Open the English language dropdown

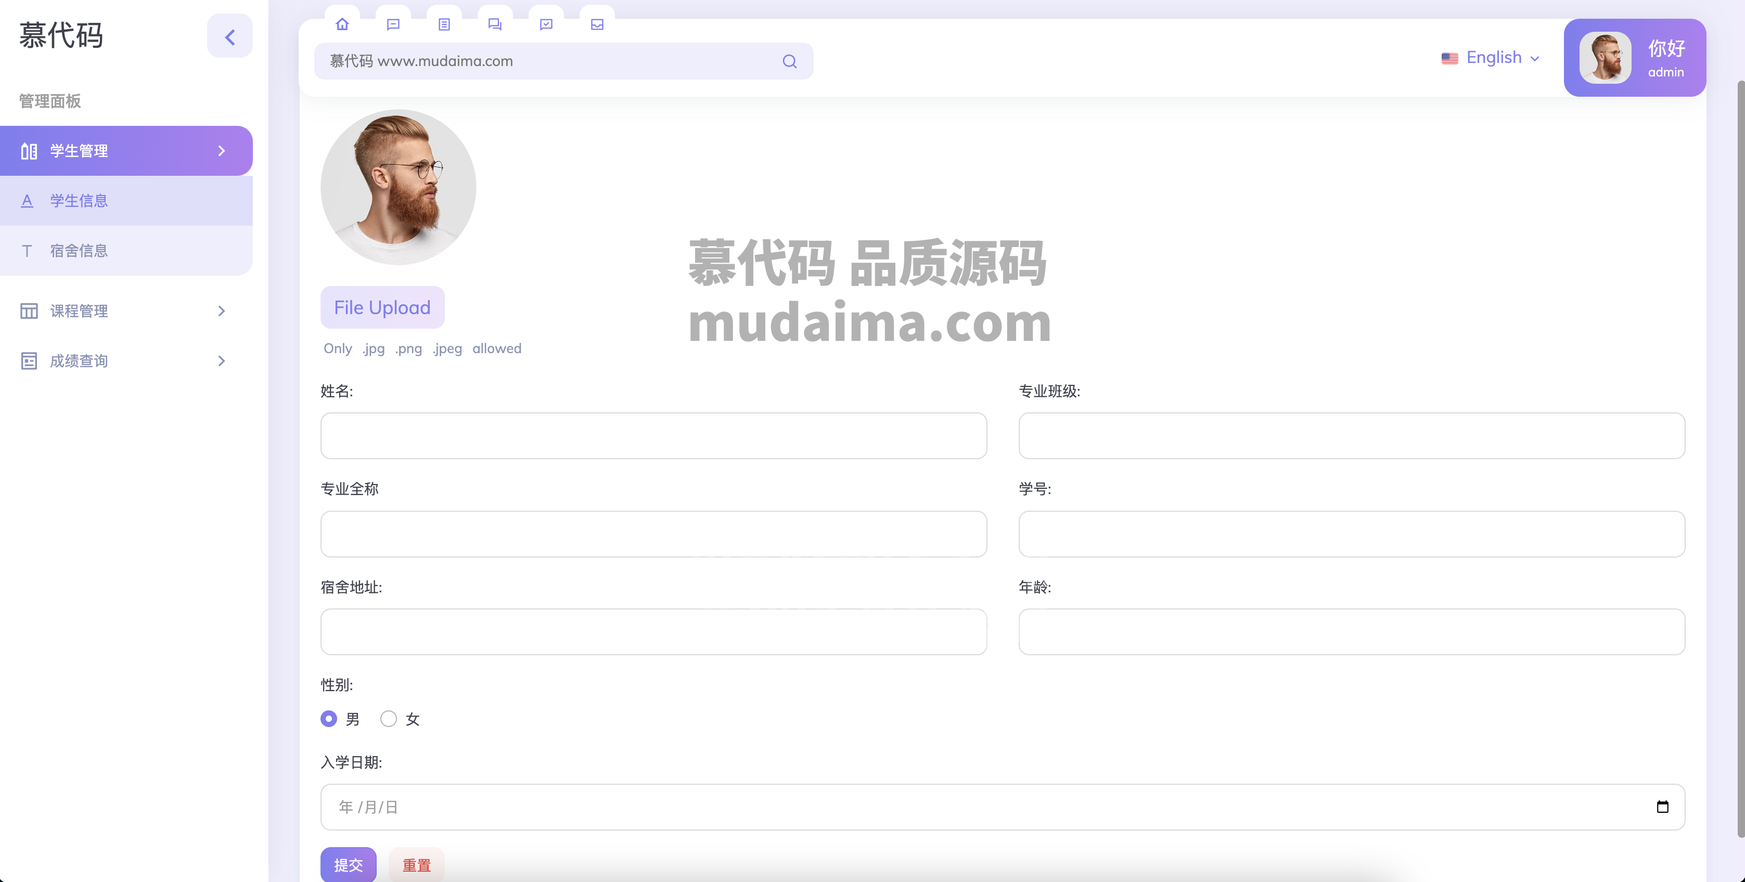[x=1490, y=58]
